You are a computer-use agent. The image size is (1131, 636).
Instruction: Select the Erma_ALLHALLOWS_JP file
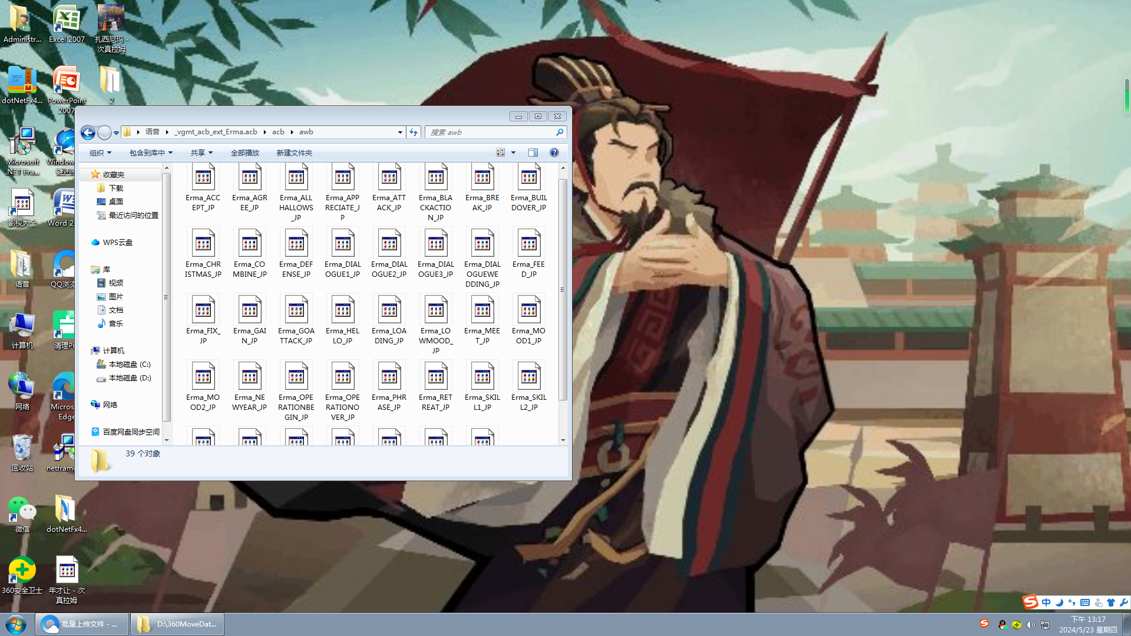(296, 193)
